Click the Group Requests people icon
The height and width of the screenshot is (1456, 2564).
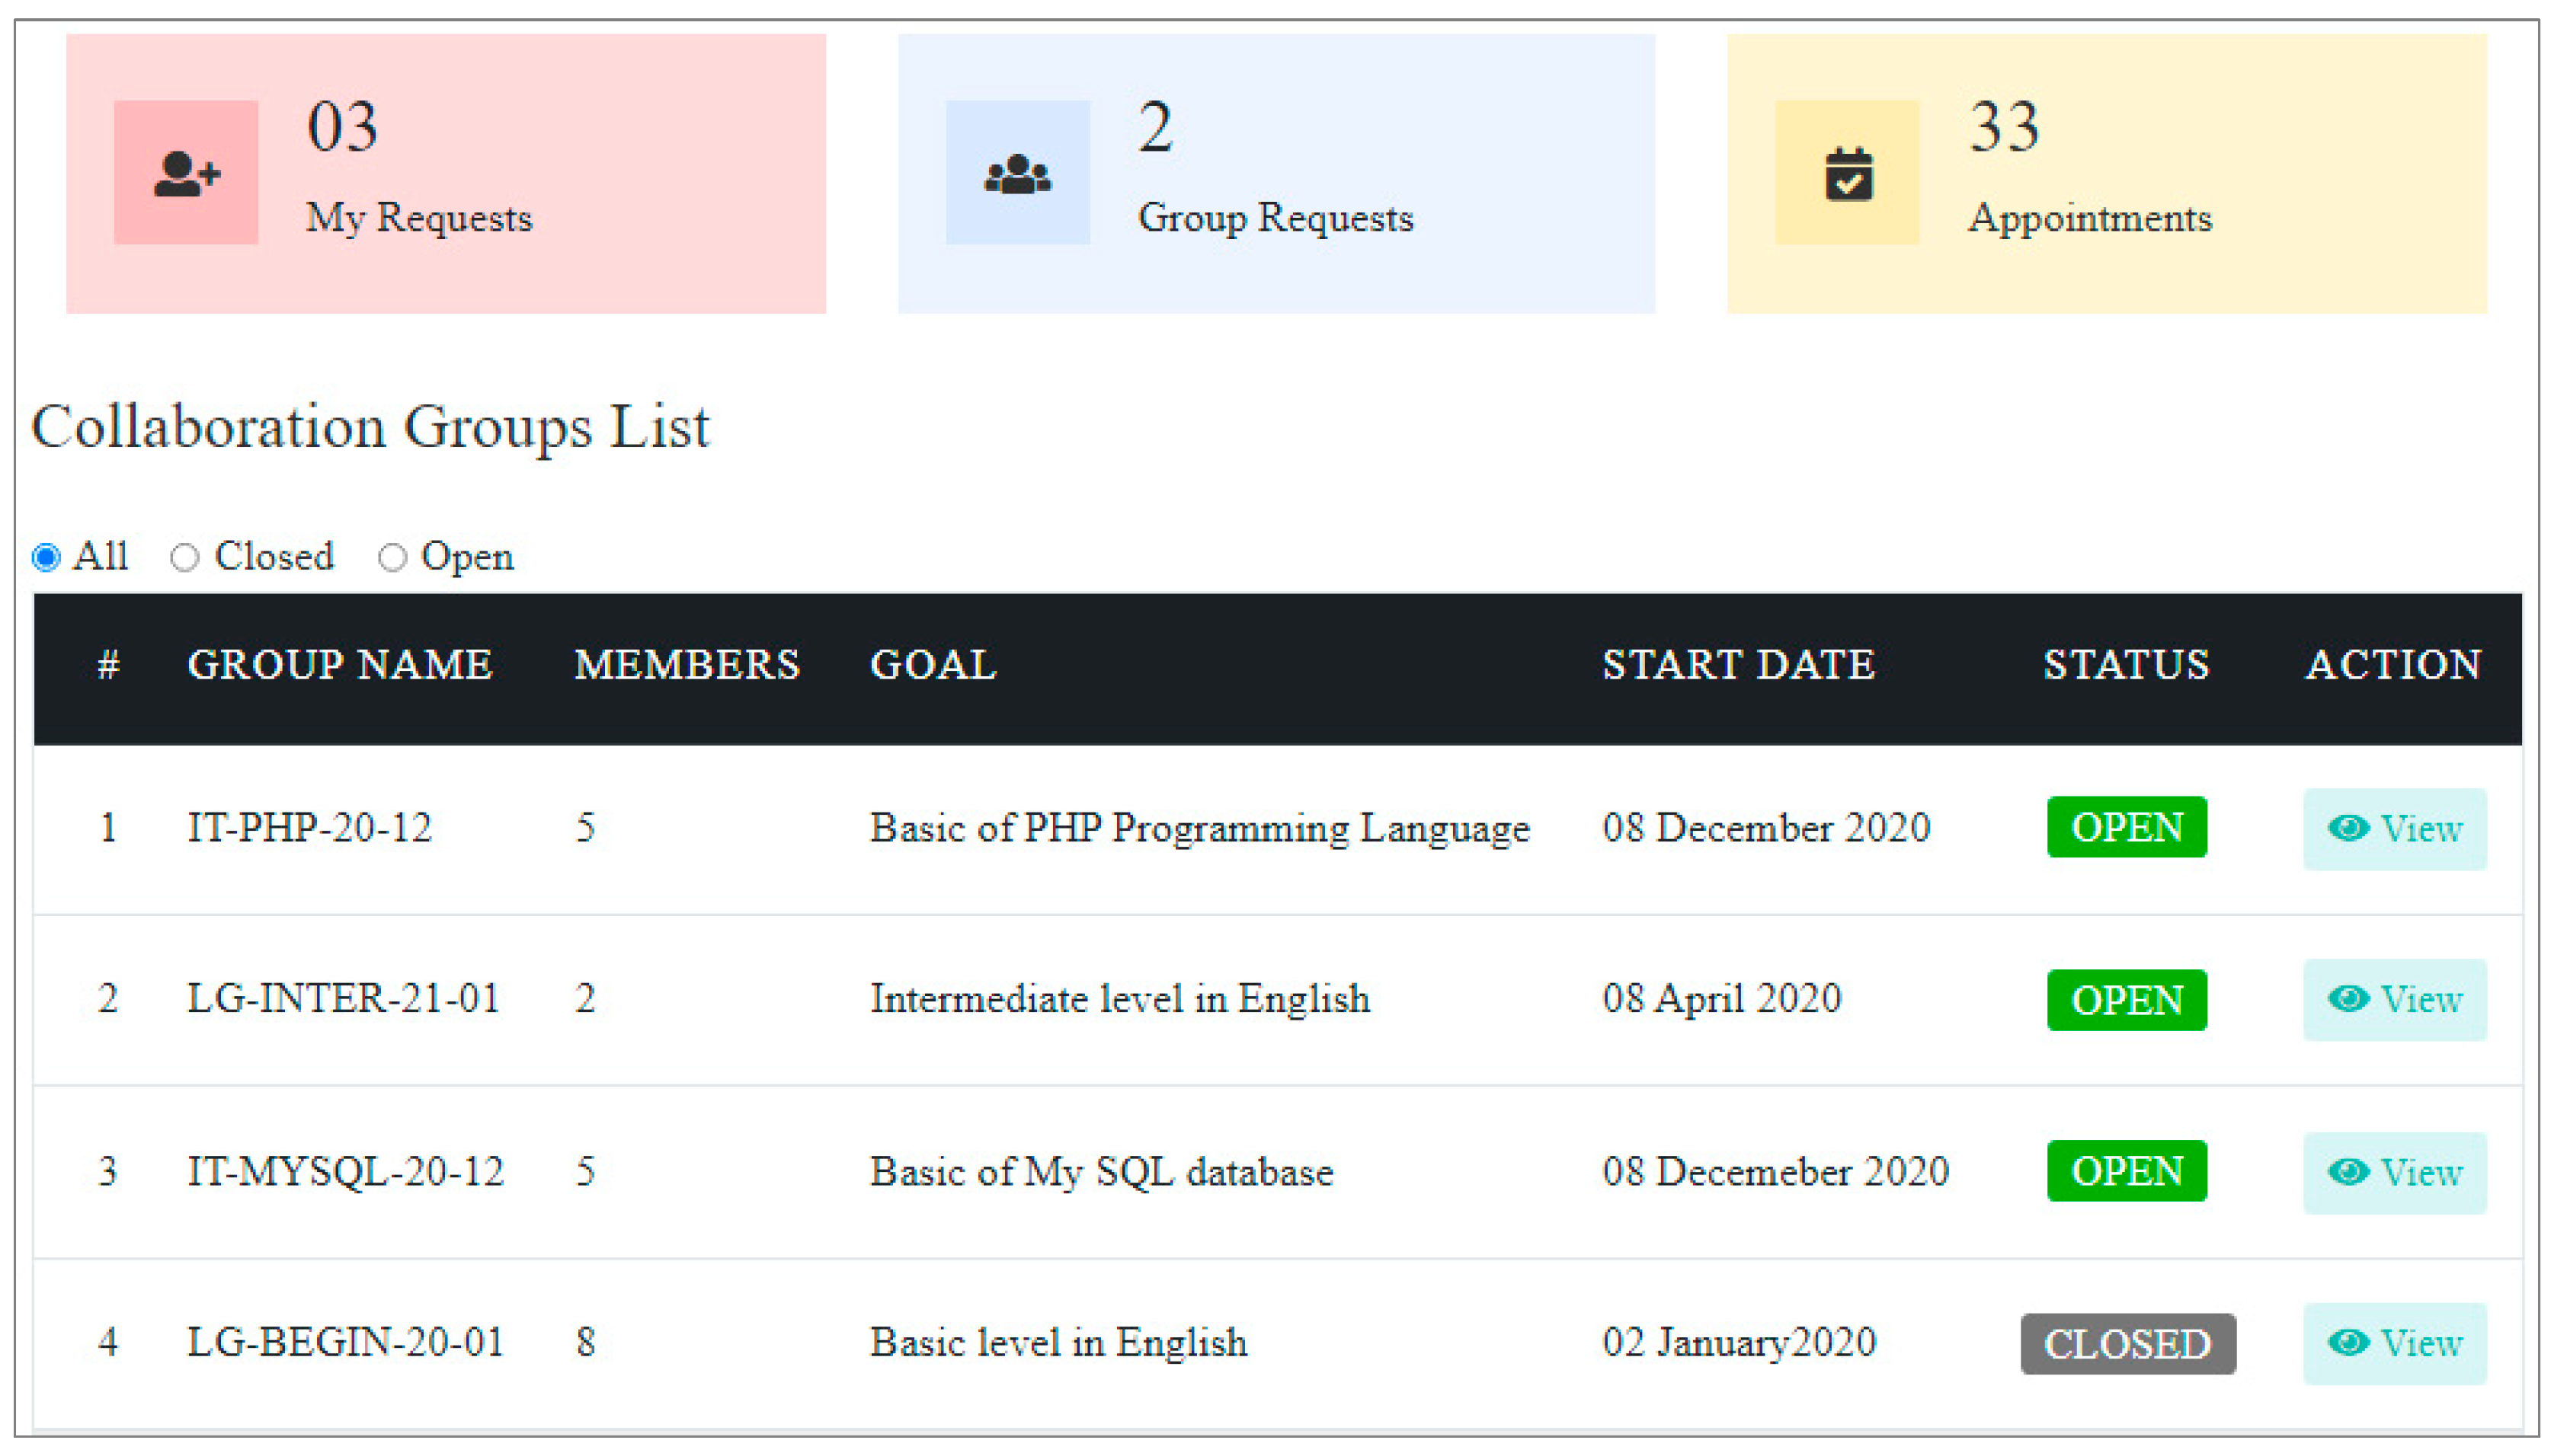tap(1017, 174)
